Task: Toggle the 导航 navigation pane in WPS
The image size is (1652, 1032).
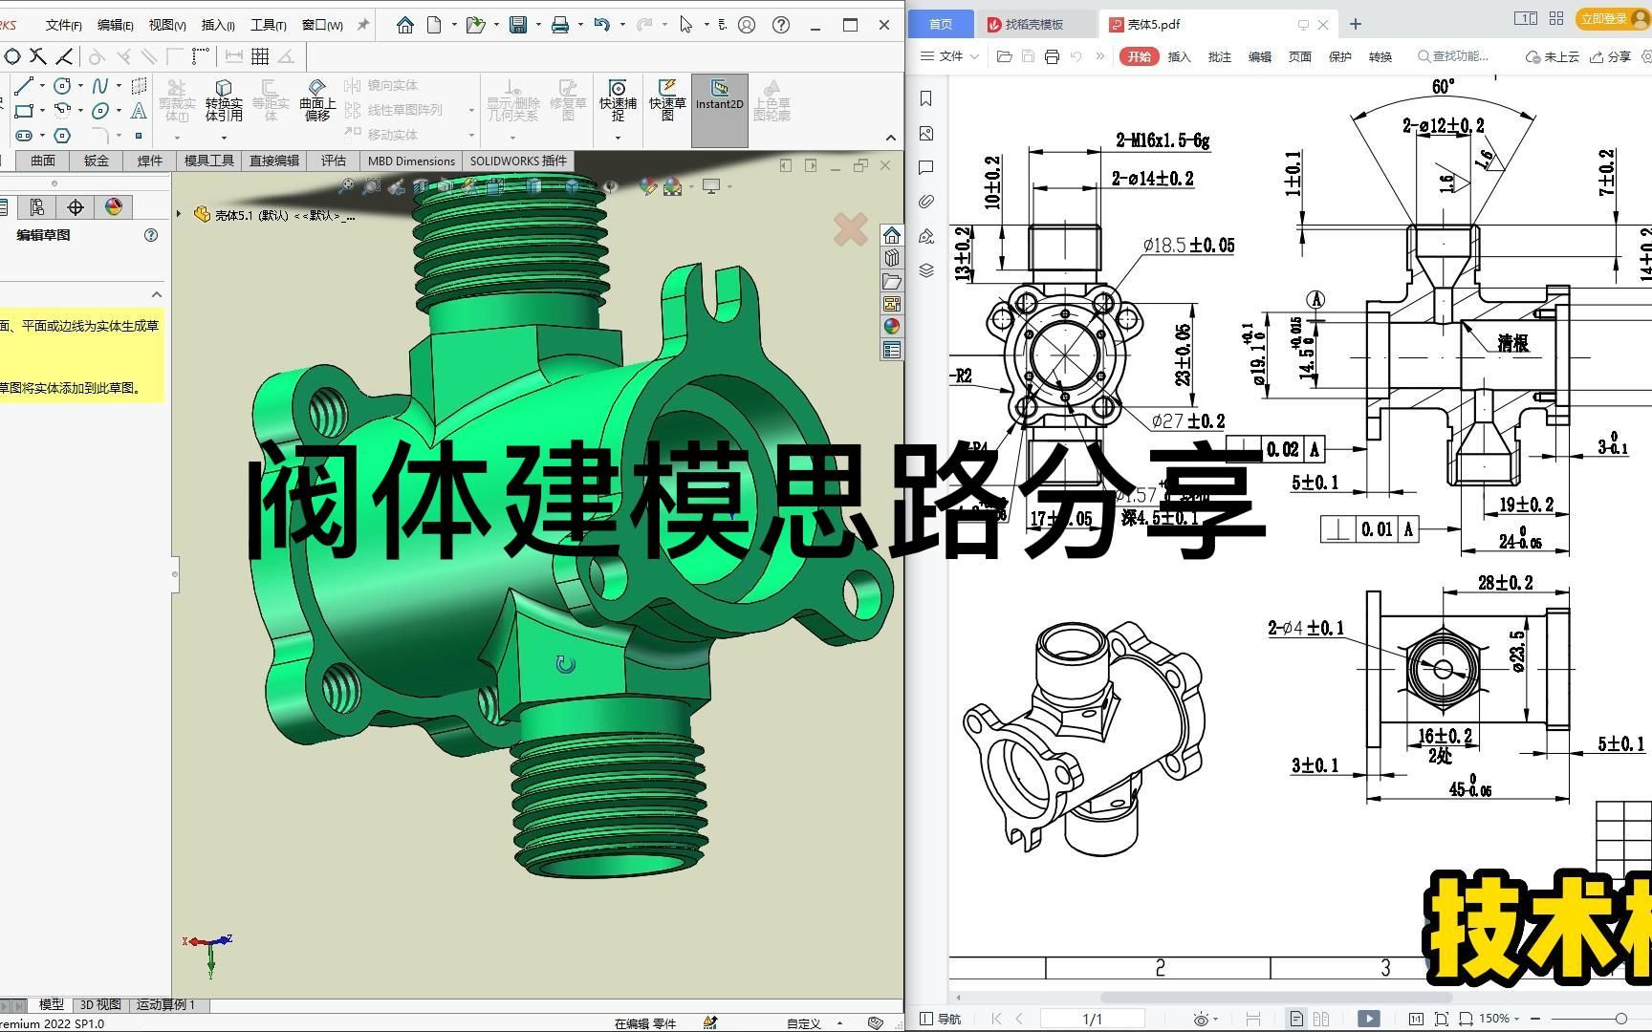Action: 941,1019
